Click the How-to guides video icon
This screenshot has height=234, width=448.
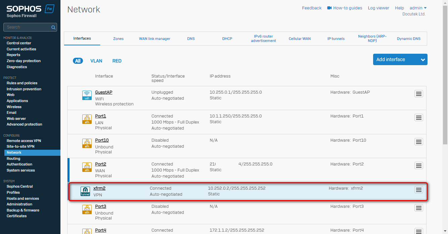329,8
